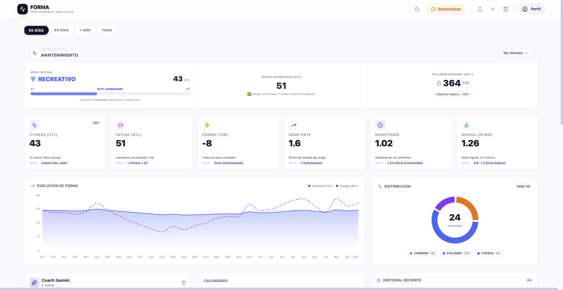Click the Riesgo (ACWR) anchor icon
The width and height of the screenshot is (563, 290).
pos(466,125)
